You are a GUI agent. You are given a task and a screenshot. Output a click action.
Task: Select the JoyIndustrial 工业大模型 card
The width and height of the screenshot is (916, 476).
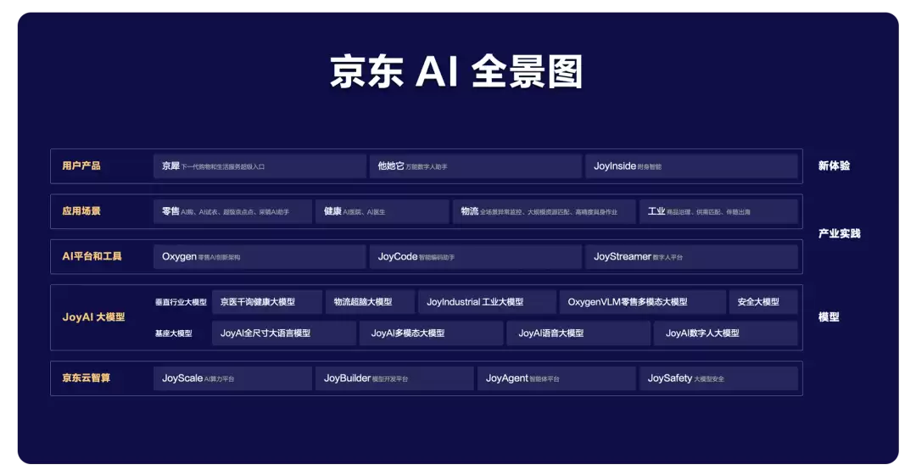click(487, 302)
